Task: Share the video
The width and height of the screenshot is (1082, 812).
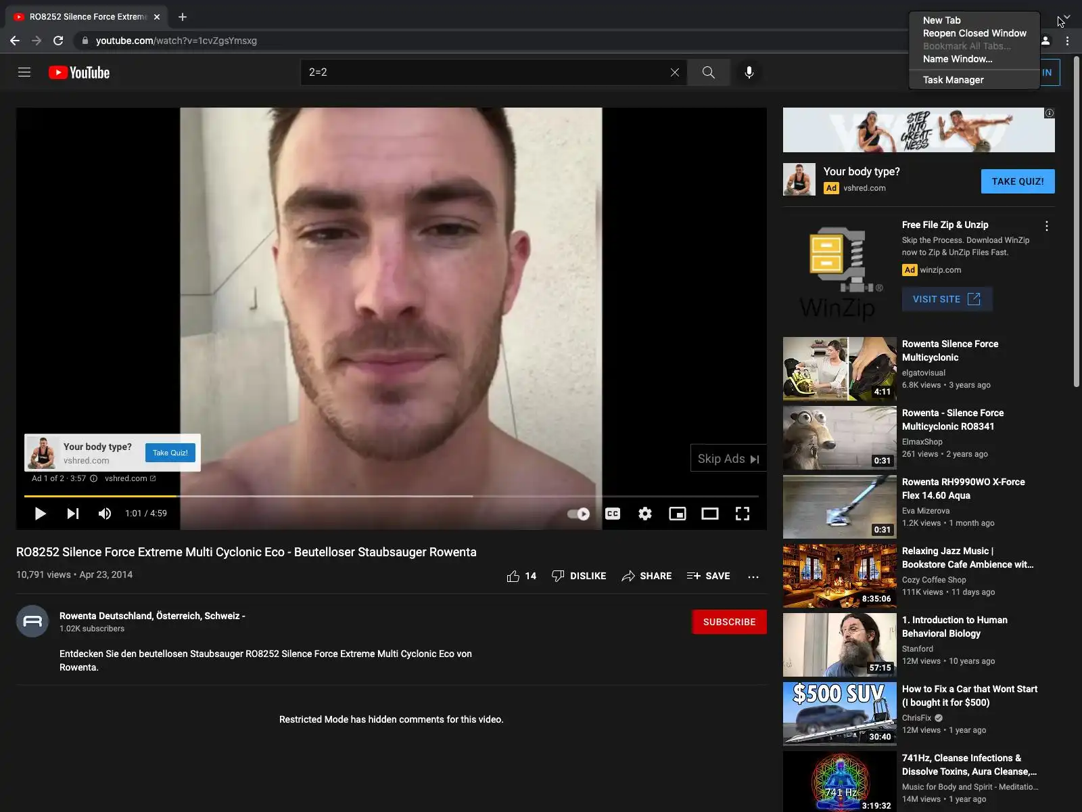Action: (x=646, y=576)
